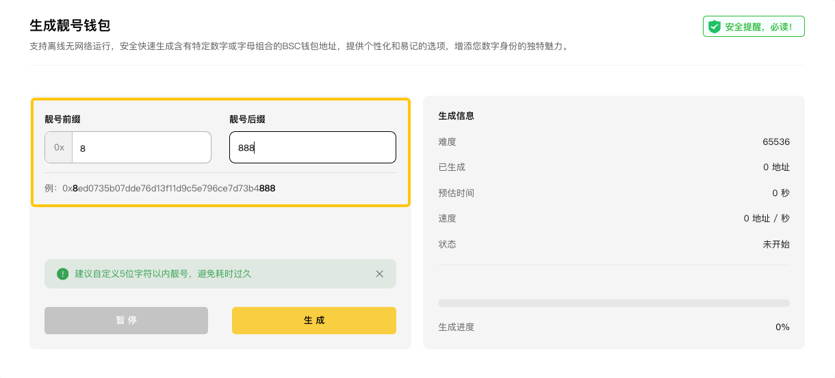Click the 生成靓号钱包 page title

point(70,26)
